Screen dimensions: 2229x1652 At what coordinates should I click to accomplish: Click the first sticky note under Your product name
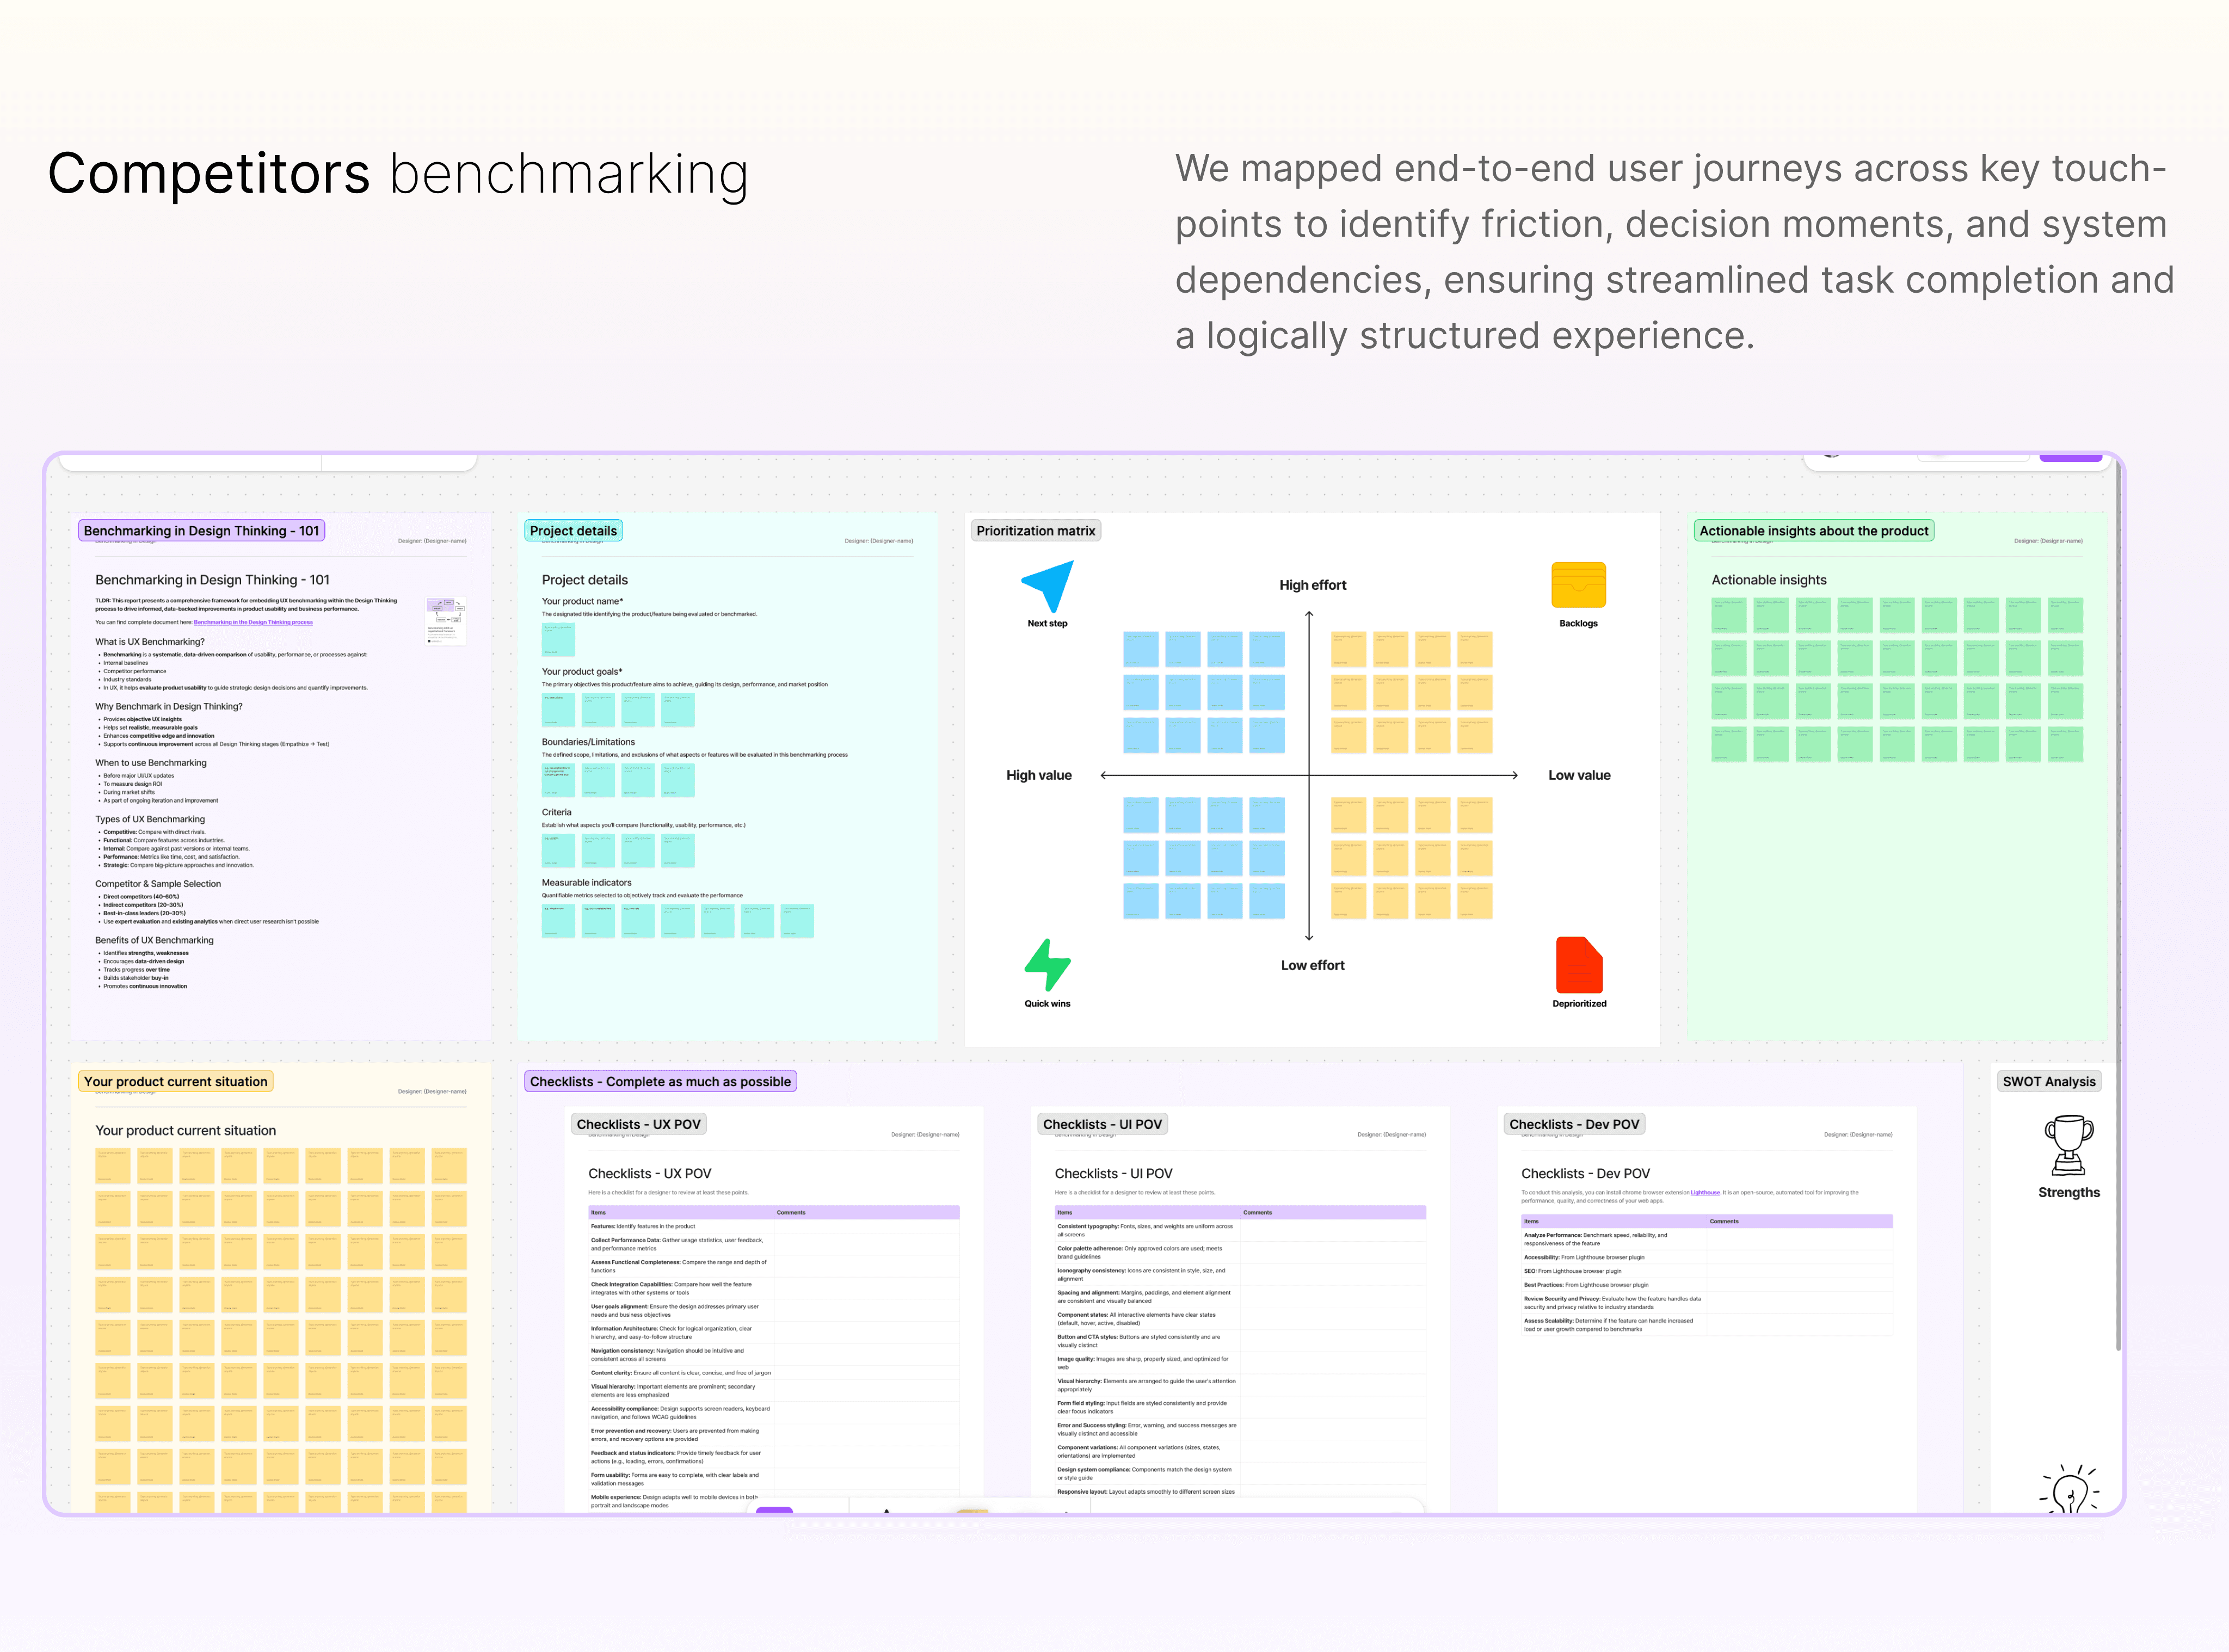pos(558,639)
